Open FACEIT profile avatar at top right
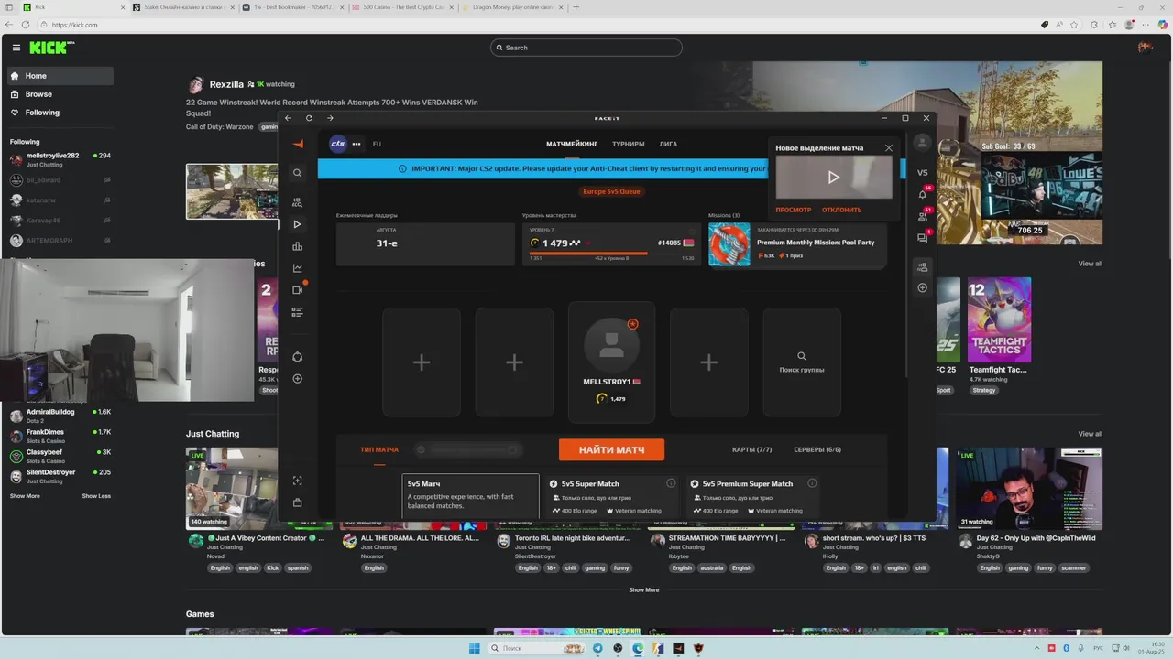1173x659 pixels. point(923,144)
